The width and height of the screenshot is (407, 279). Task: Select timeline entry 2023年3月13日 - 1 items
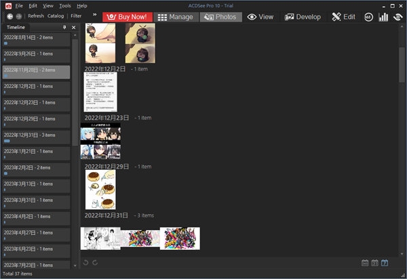coord(36,186)
